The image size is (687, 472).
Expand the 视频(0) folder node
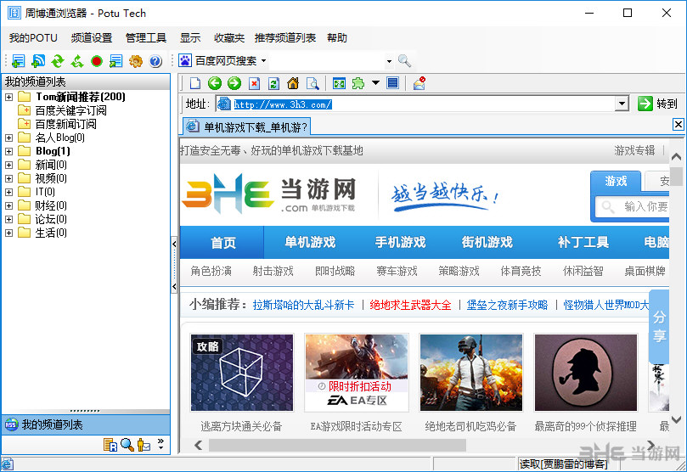[8, 178]
